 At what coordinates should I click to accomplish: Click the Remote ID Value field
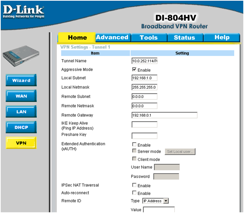(159, 209)
